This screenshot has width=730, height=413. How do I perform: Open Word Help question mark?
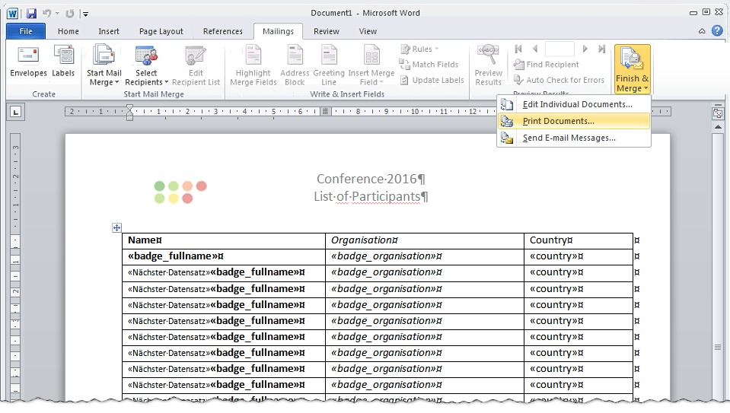pyautogui.click(x=717, y=30)
